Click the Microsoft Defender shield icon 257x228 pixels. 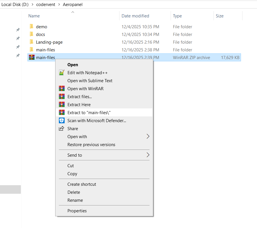(x=61, y=121)
